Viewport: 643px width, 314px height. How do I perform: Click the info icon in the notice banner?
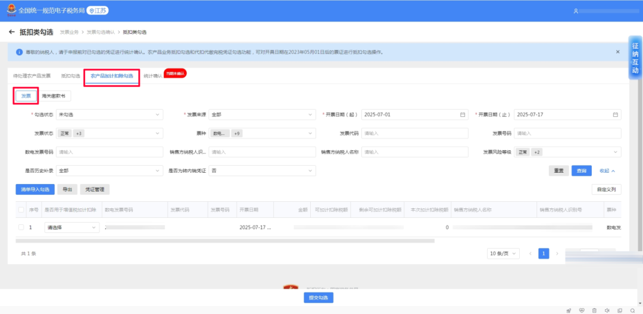19,52
